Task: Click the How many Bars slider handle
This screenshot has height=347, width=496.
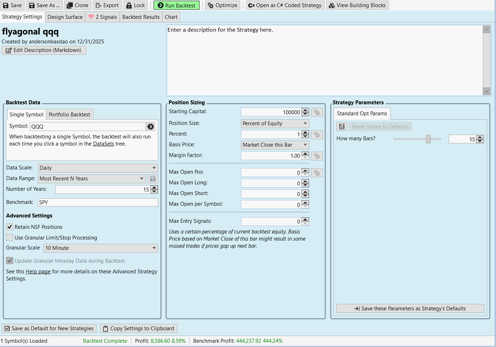Action: point(428,139)
